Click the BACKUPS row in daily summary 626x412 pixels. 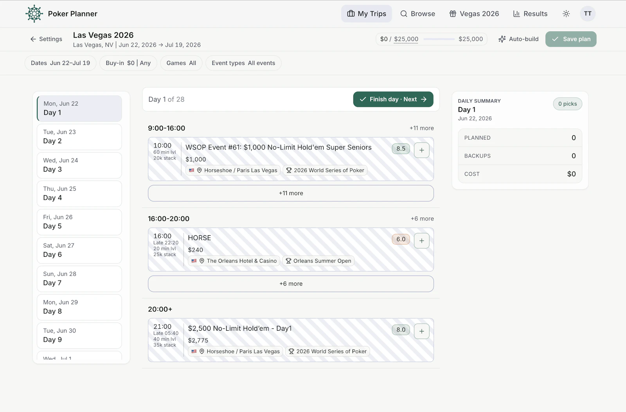pyautogui.click(x=520, y=156)
